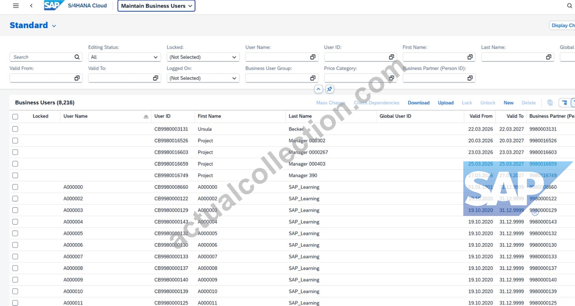
Task: Click the copy icon next to Delete
Action: [x=550, y=103]
